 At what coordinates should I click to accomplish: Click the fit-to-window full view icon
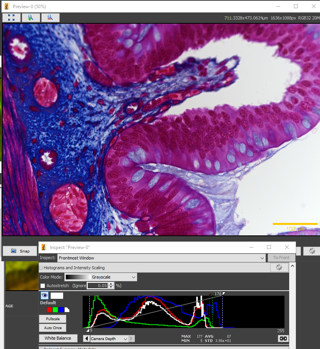11,18
